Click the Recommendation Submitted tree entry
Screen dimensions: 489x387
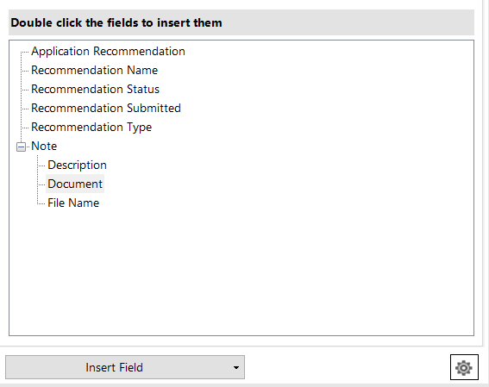[106, 108]
